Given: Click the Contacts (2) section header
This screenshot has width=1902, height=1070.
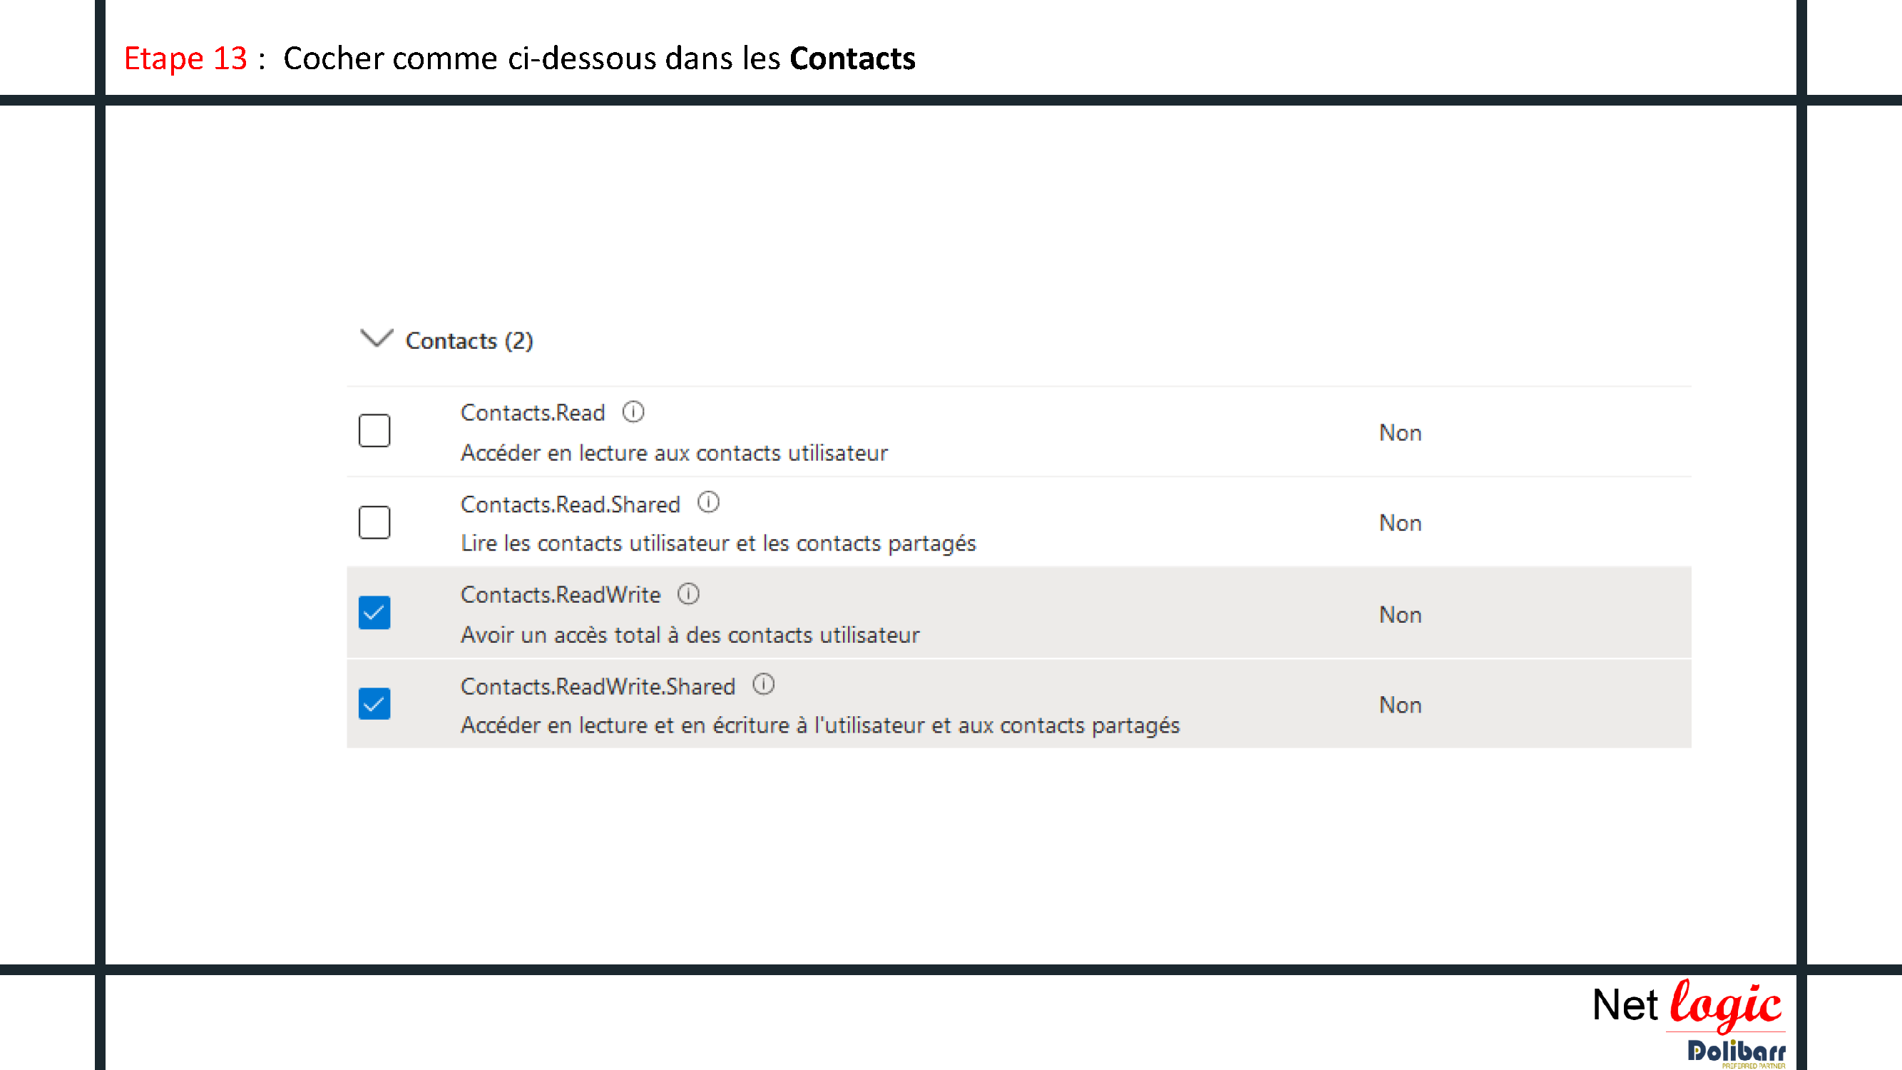Looking at the screenshot, I should [469, 340].
